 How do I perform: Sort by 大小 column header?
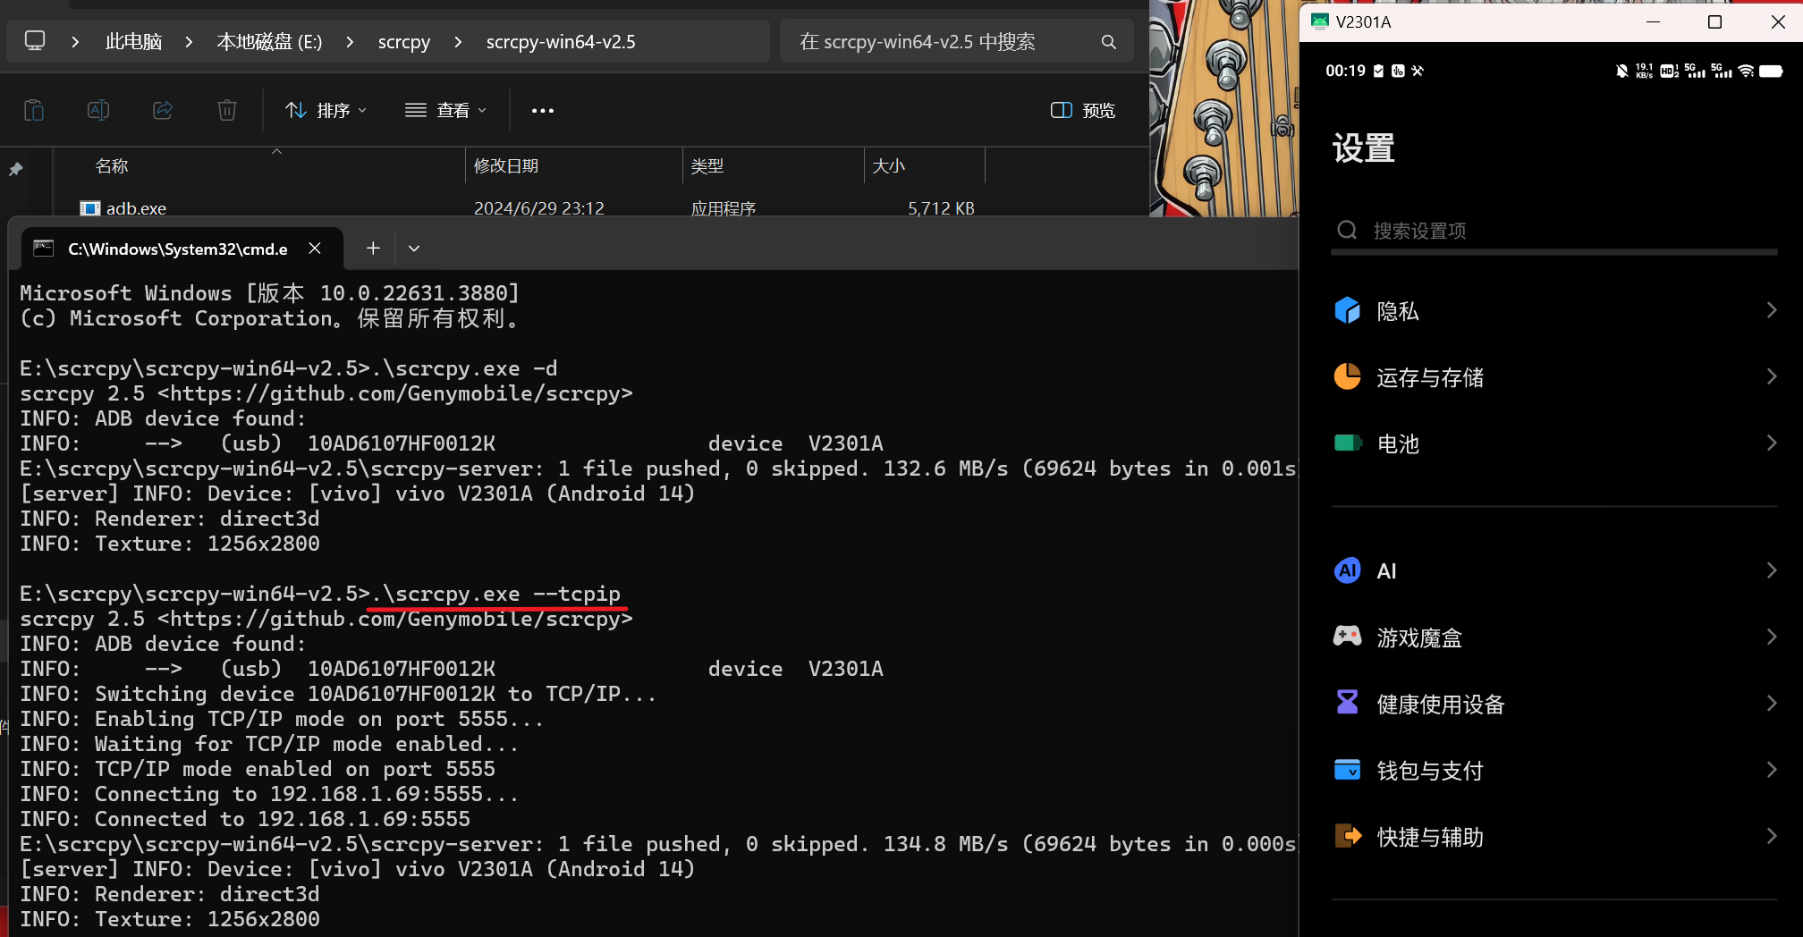(x=889, y=165)
